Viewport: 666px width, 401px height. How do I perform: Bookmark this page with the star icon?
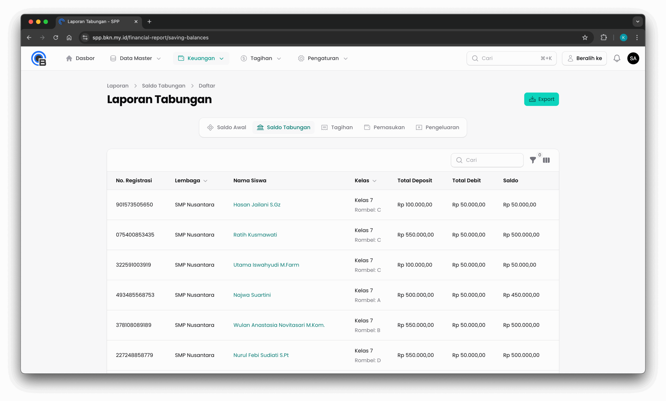pos(585,37)
